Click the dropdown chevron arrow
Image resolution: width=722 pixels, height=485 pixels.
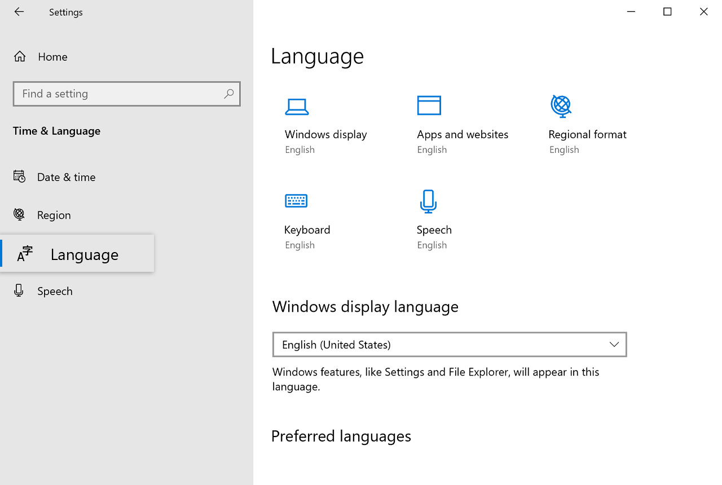coord(614,345)
